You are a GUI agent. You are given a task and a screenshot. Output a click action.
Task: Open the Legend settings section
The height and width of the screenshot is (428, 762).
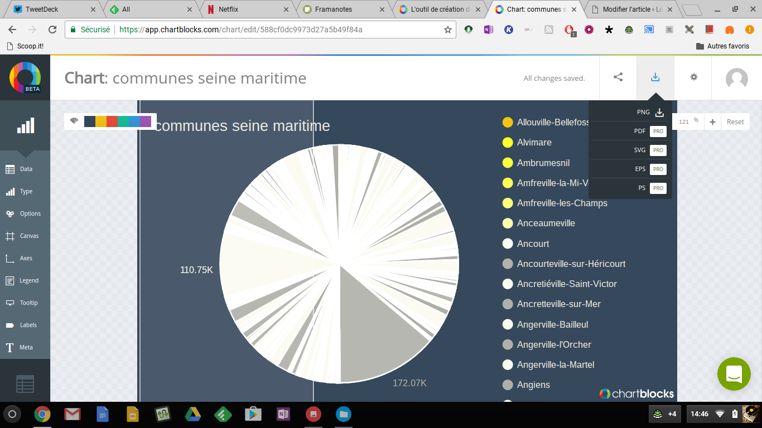pos(25,280)
